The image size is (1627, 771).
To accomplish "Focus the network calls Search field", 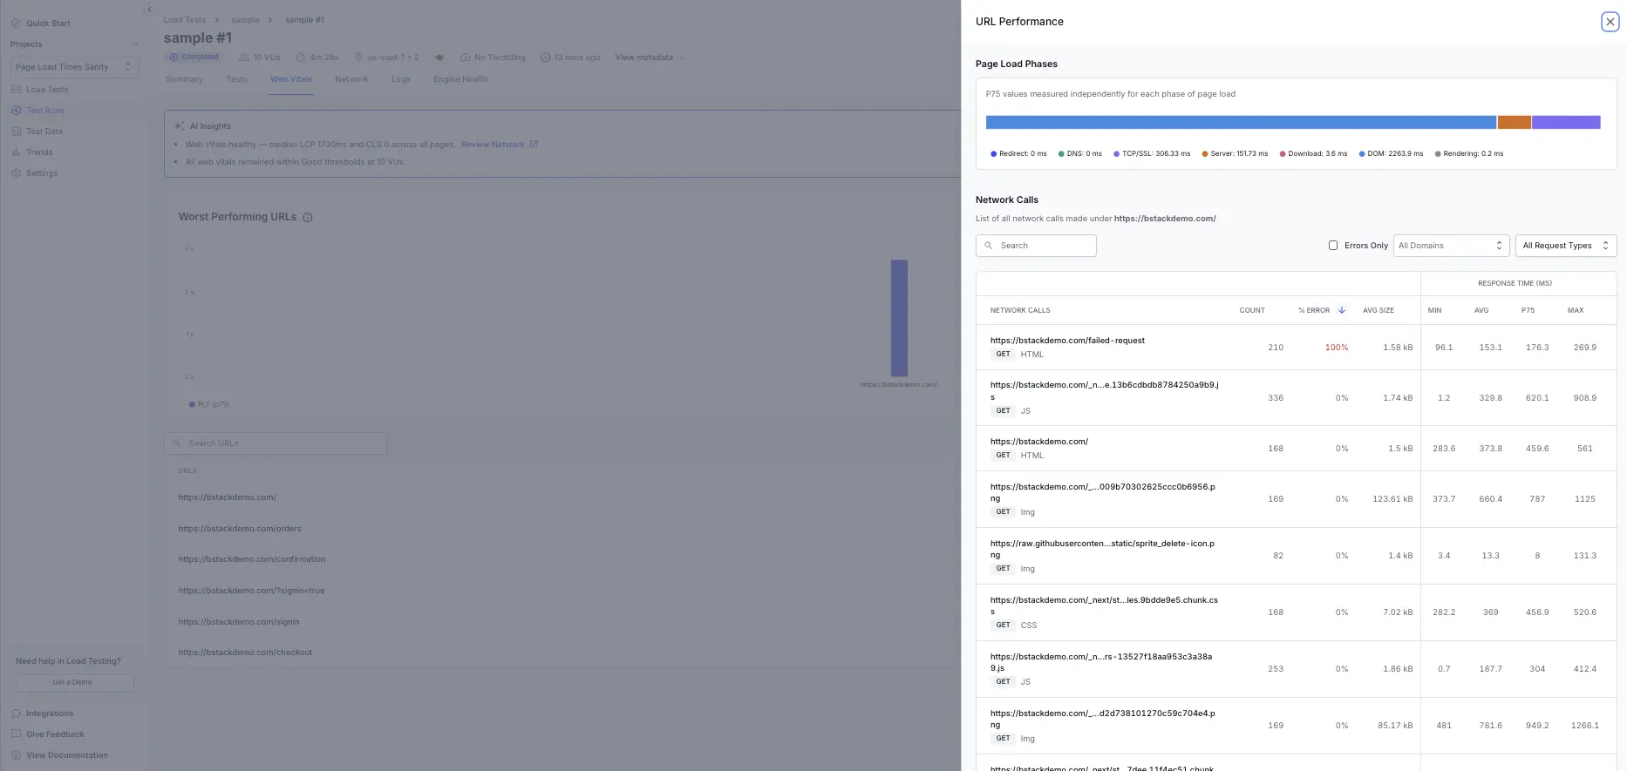I will click(x=1036, y=246).
